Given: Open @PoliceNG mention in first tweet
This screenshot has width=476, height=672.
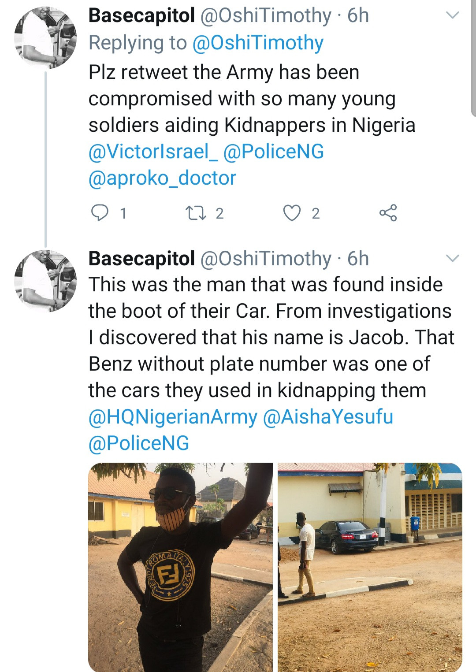Looking at the screenshot, I should [x=274, y=152].
